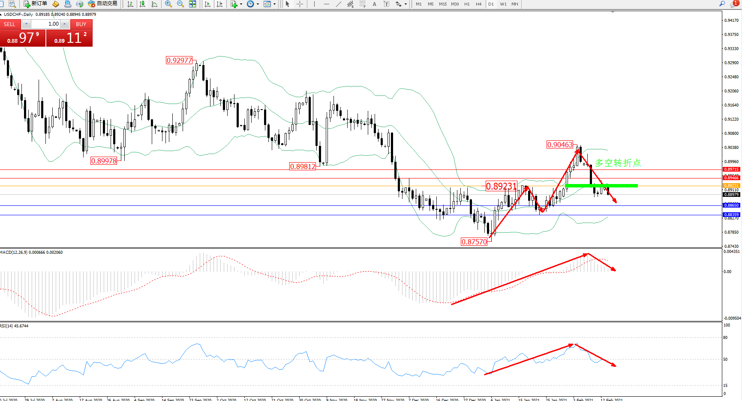Toggle AutoTrading (自动交易) on or off
Viewport: 742px width, 401px height.
(x=102, y=4)
